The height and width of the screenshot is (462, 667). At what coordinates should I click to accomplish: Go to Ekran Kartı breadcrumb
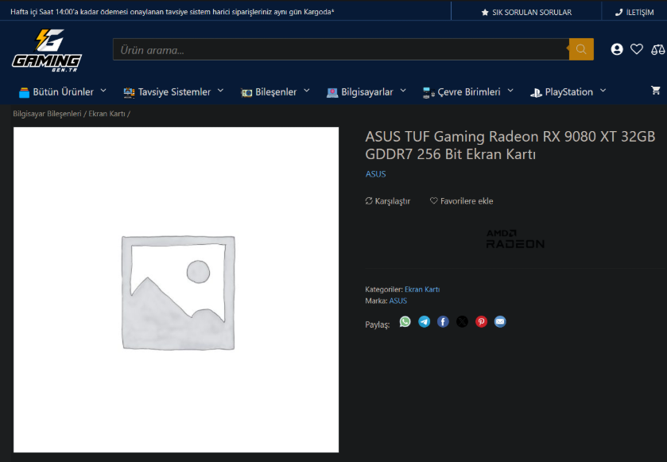click(107, 114)
